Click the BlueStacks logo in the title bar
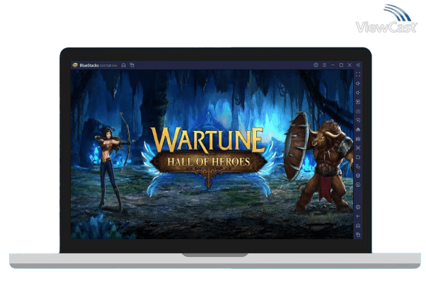The width and height of the screenshot is (426, 293). point(75,65)
